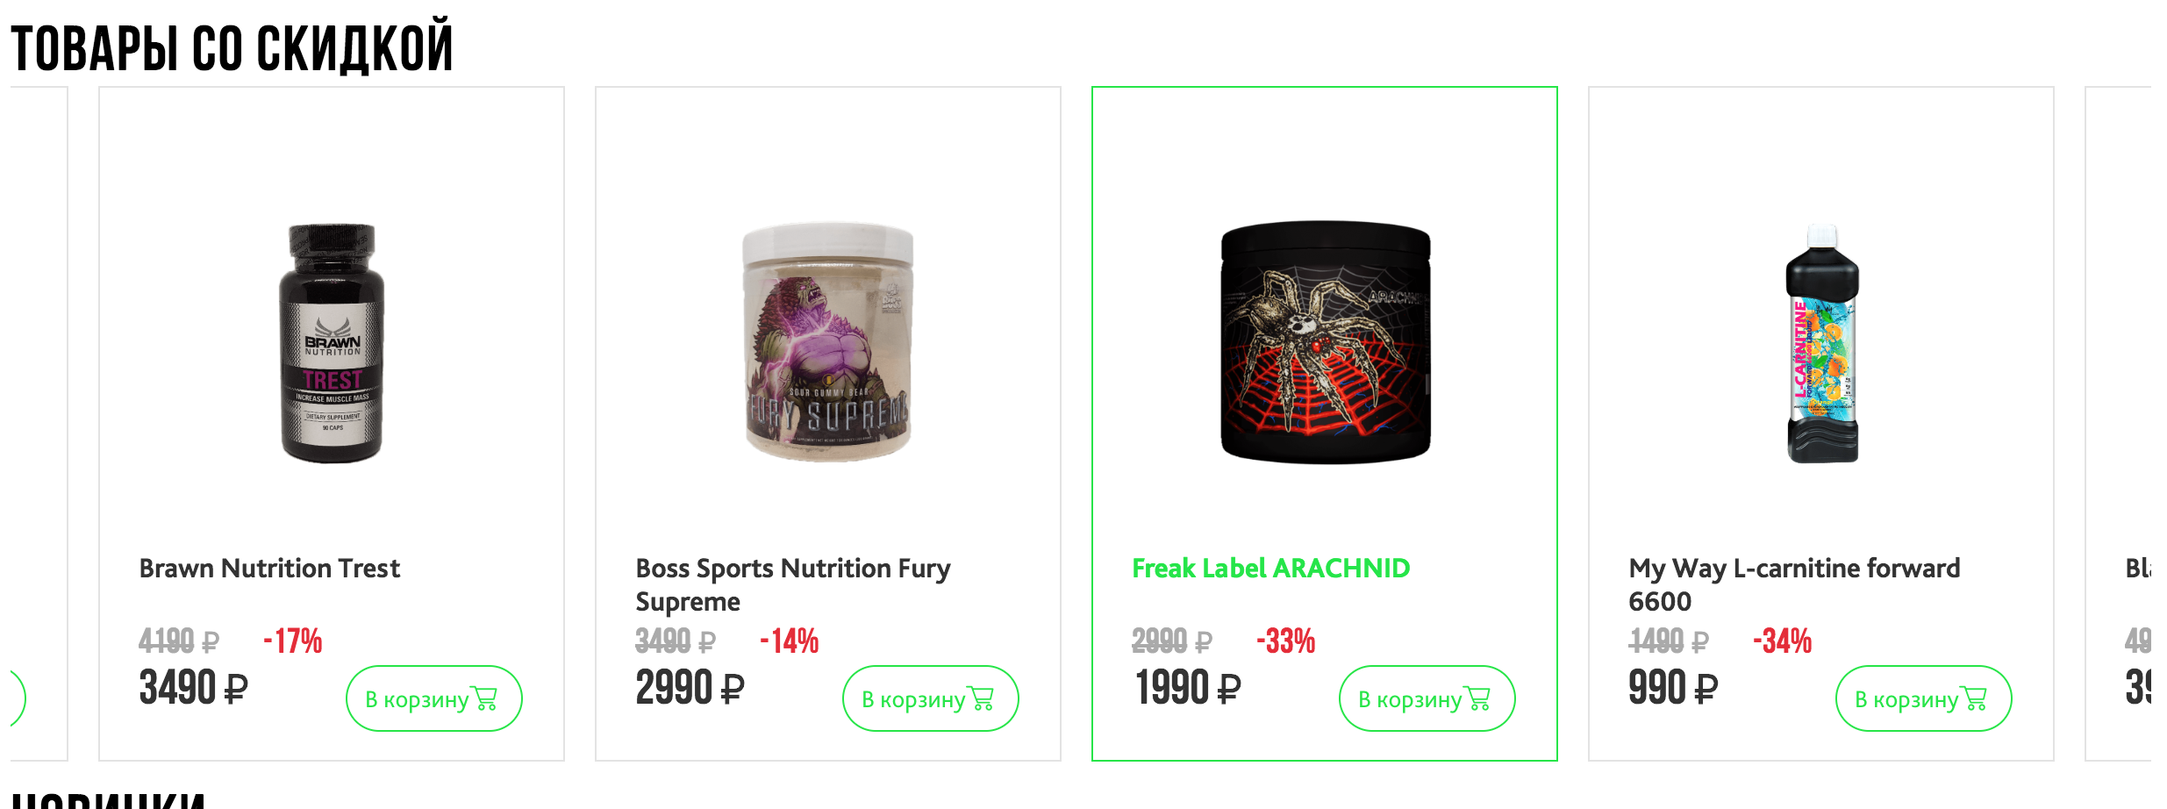Click cart icon for Brawn Nutrition Trest

[484, 698]
